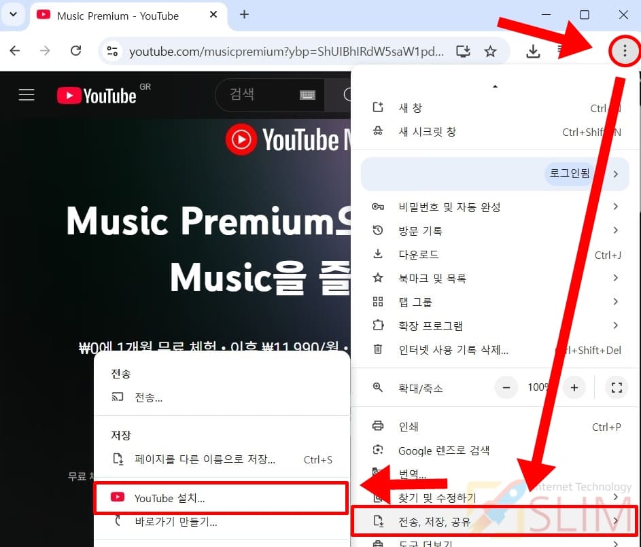This screenshot has width=641, height=547.
Task: Open the tab search dropdown arrow
Action: tap(13, 15)
